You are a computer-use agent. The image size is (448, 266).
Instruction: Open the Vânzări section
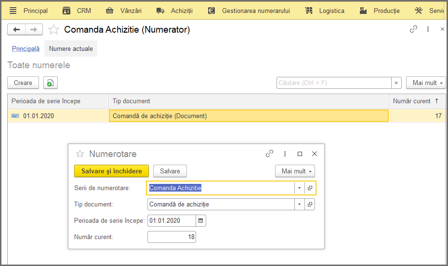coord(131,11)
